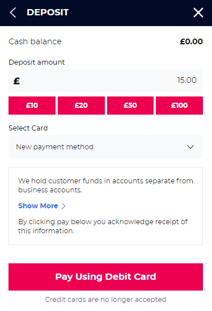This screenshot has height=311, width=212.
Task: Click the Select Card dropdown chevron
Action: (190, 147)
